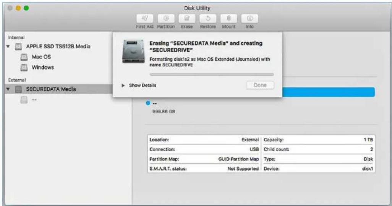392x206 pixels.
Task: Click the Show Details label
Action: point(143,85)
